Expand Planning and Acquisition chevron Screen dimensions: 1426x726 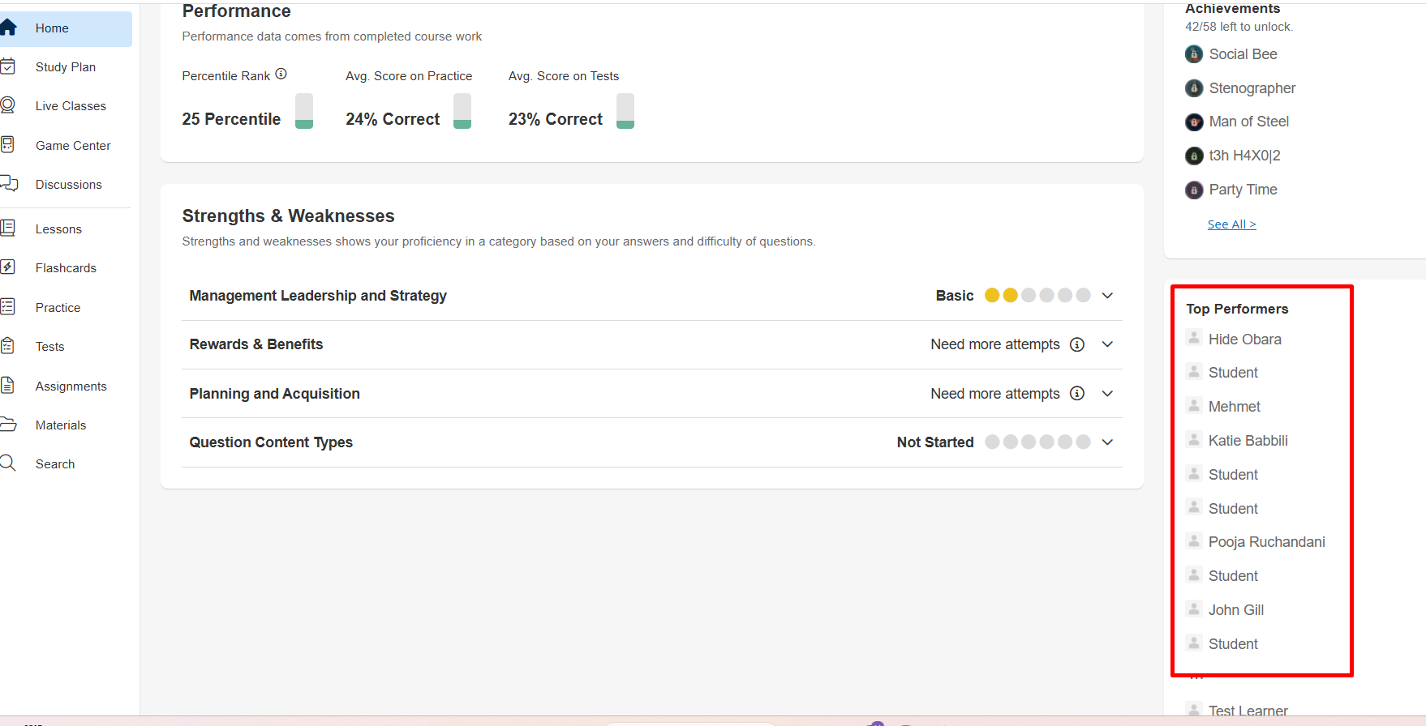1107,394
